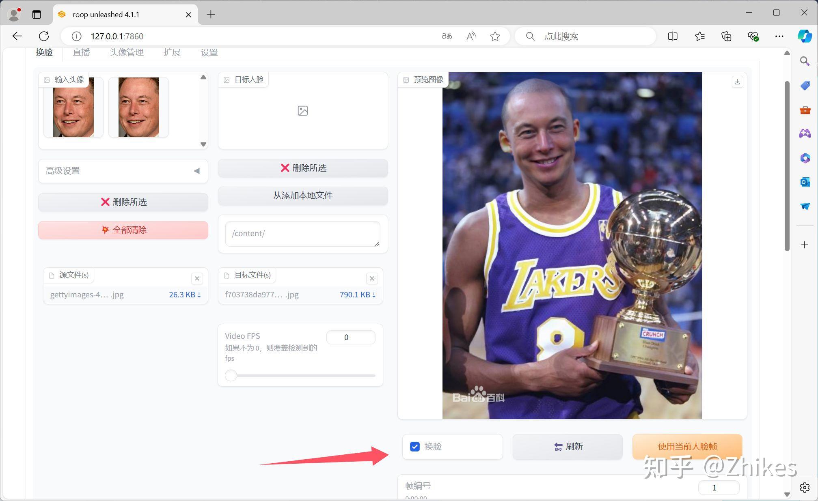818x501 pixels.
Task: Select the second input face thumbnail
Action: click(138, 107)
